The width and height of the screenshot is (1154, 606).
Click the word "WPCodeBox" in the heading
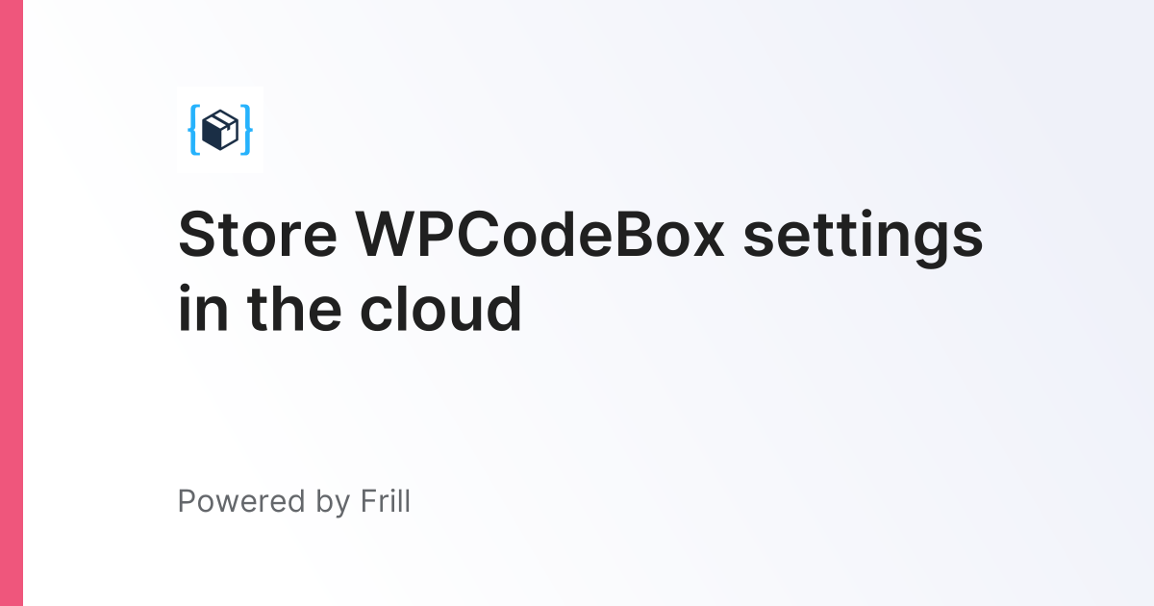click(540, 235)
